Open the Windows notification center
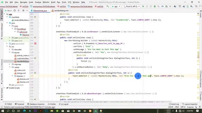202x113 pixels. (x=197, y=111)
